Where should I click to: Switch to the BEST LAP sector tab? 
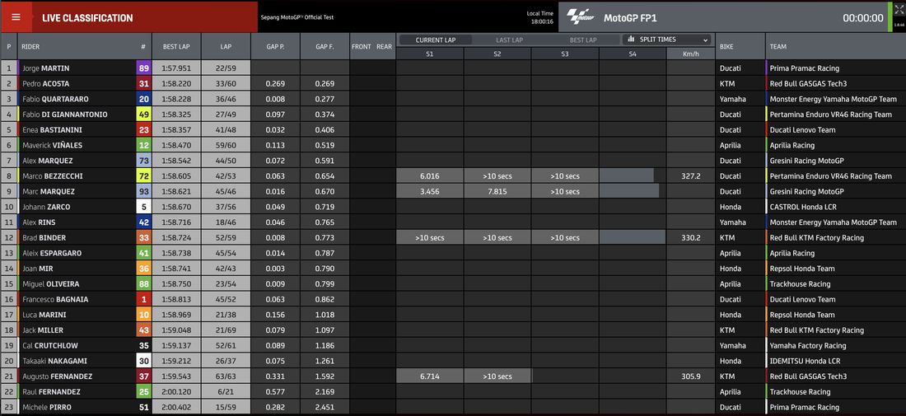click(x=583, y=40)
